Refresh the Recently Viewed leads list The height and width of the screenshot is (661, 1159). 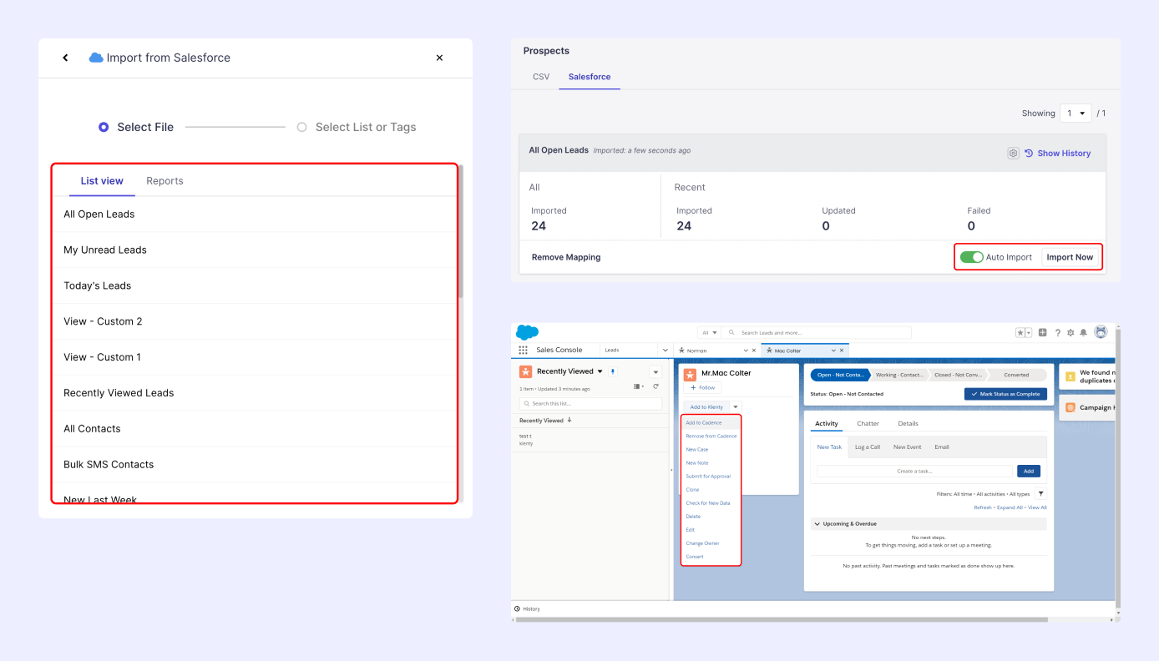[656, 386]
